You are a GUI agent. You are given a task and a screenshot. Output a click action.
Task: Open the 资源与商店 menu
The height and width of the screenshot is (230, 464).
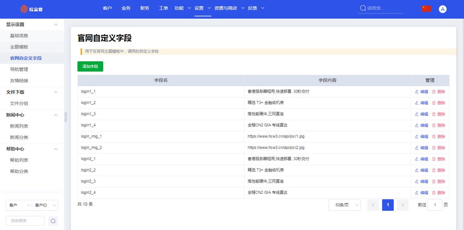tap(225, 8)
